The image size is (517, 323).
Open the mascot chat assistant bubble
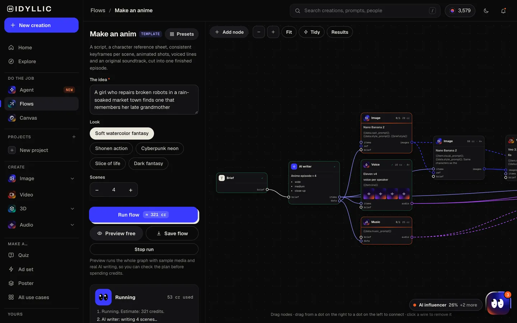(498, 303)
